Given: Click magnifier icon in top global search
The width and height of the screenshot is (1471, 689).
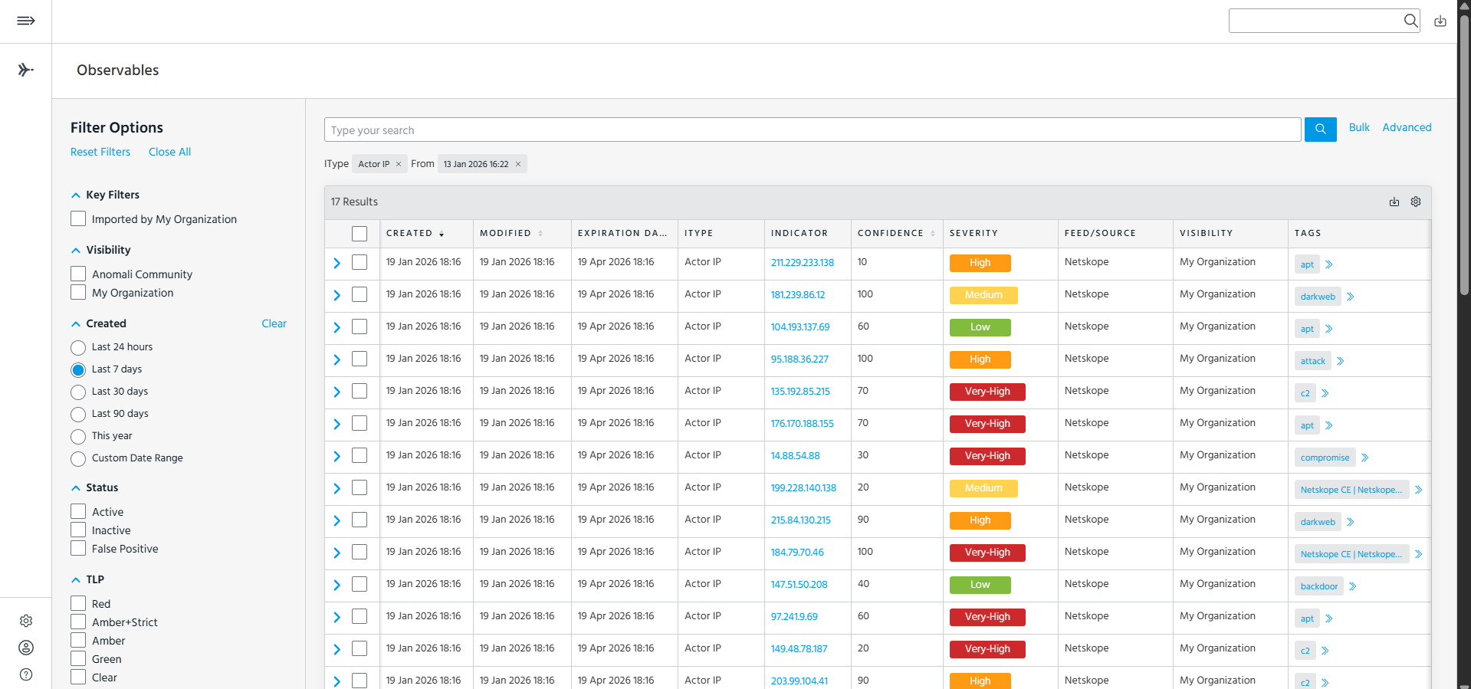Looking at the screenshot, I should pos(1410,21).
